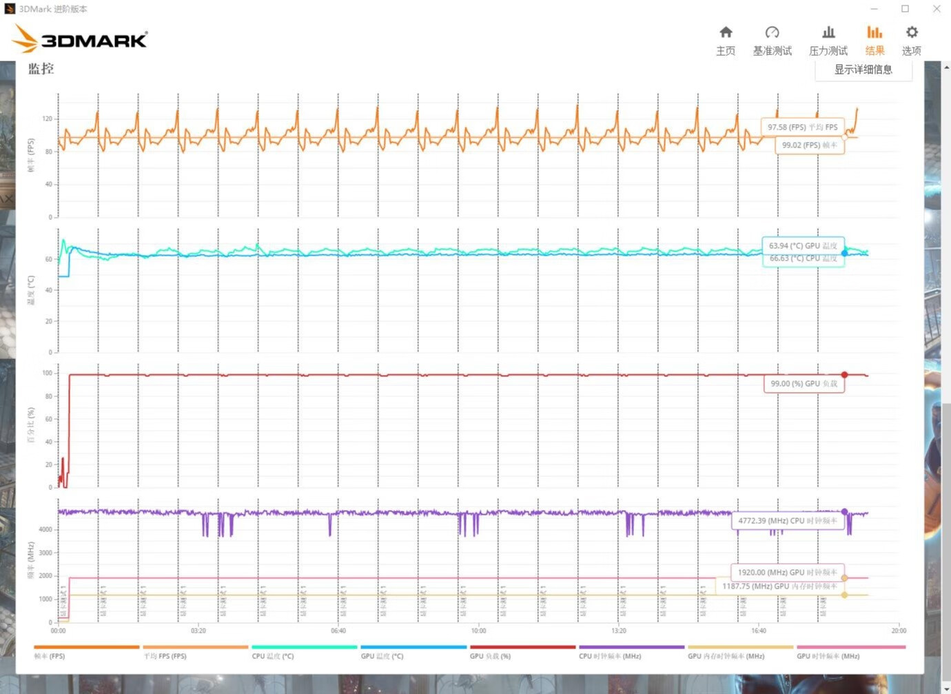Click the 99.02 (FPS) 帧率 tooltip

tap(810, 145)
